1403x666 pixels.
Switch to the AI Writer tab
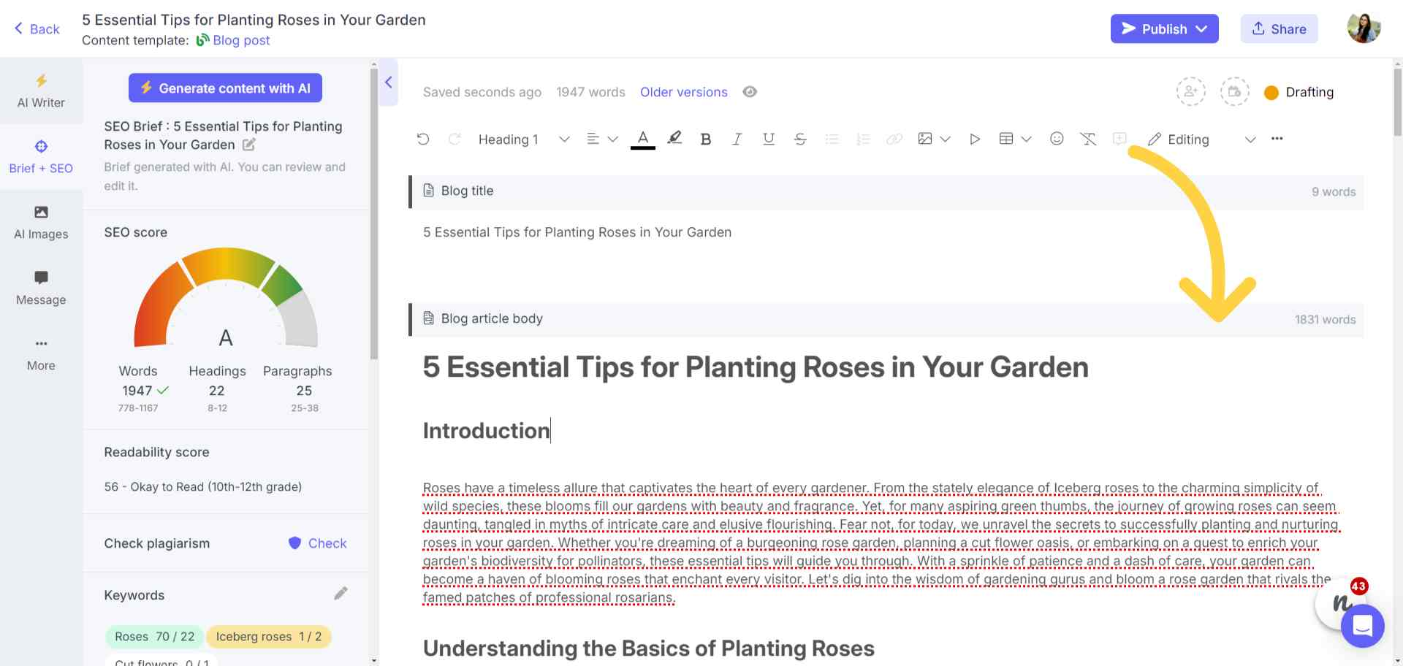coord(41,91)
